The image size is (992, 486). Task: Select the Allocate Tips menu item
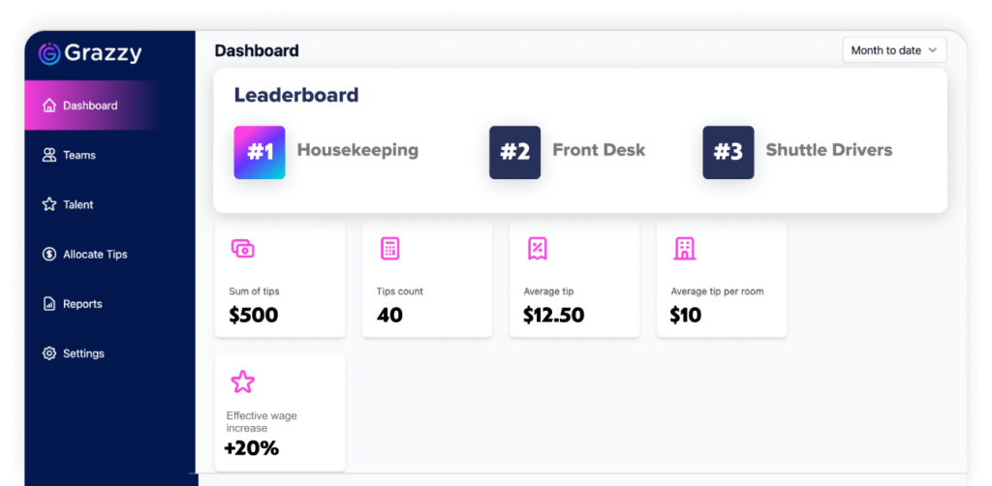tap(95, 255)
